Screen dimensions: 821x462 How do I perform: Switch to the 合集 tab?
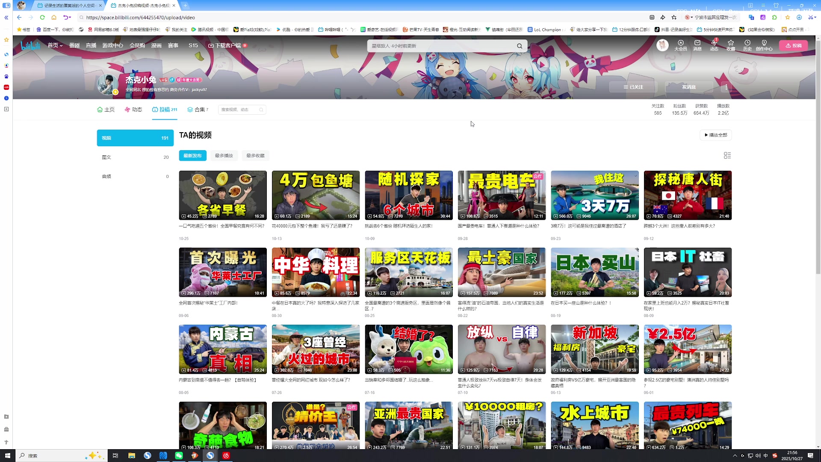click(x=198, y=110)
